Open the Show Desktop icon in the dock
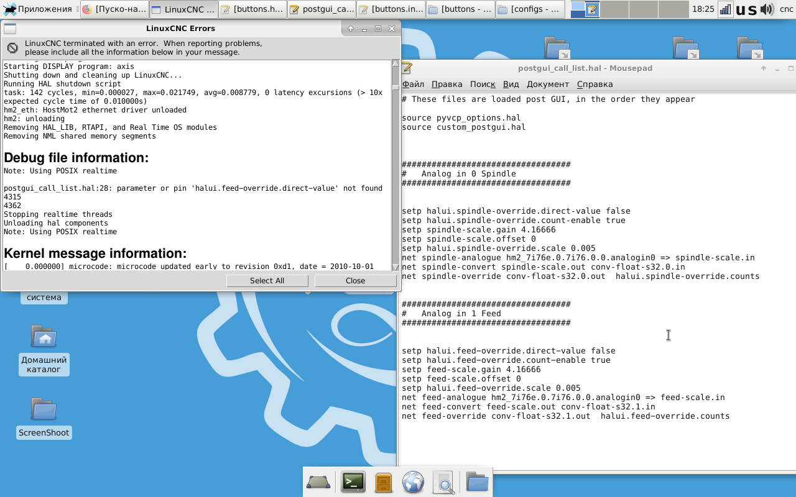The image size is (796, 497). pos(318,482)
